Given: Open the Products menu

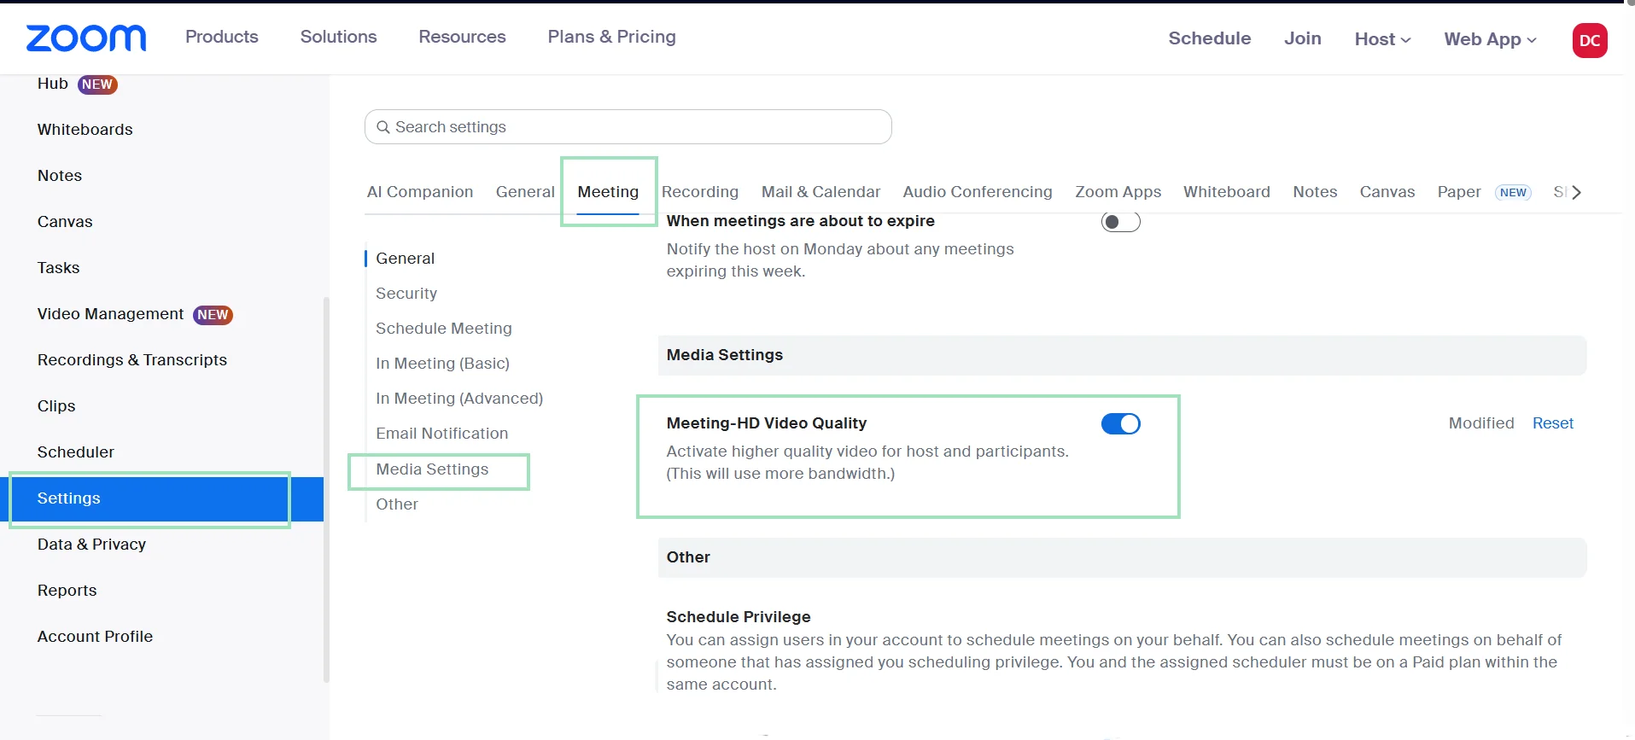Looking at the screenshot, I should click(222, 37).
